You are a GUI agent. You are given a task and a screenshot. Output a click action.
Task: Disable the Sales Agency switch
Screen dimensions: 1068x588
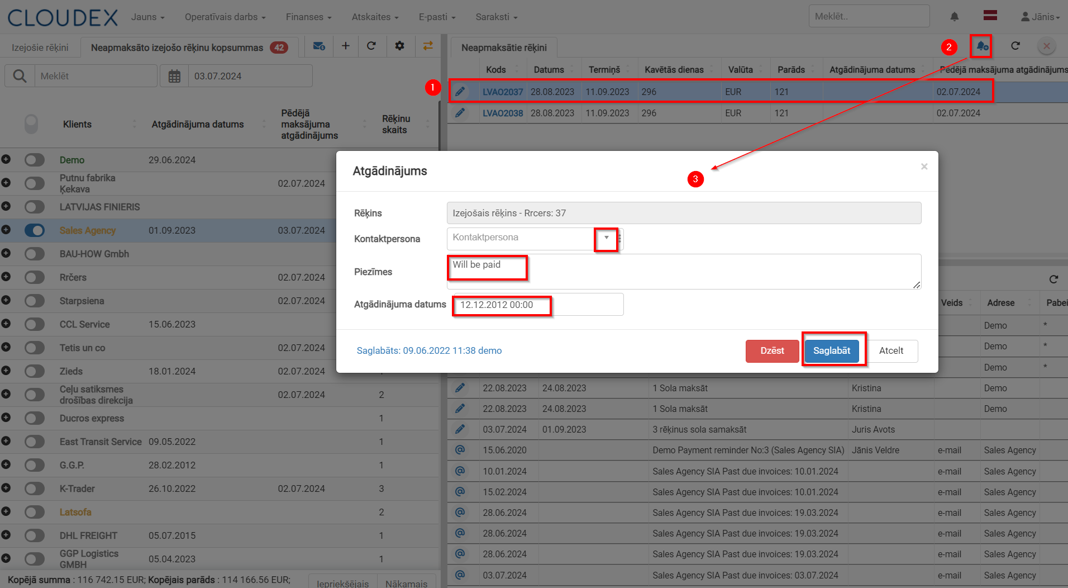(x=35, y=230)
